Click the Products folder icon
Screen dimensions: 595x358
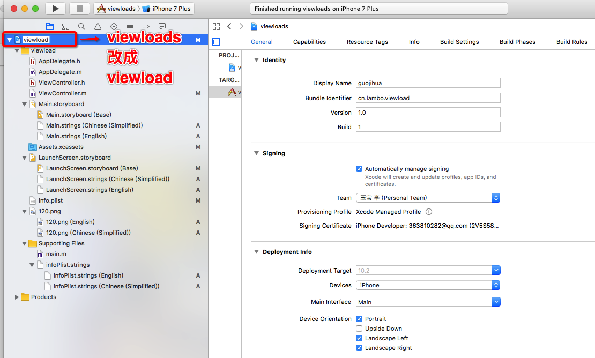click(25, 297)
